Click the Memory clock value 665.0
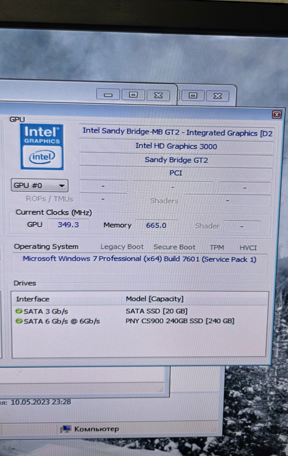Image resolution: width=288 pixels, height=456 pixels. [156, 225]
